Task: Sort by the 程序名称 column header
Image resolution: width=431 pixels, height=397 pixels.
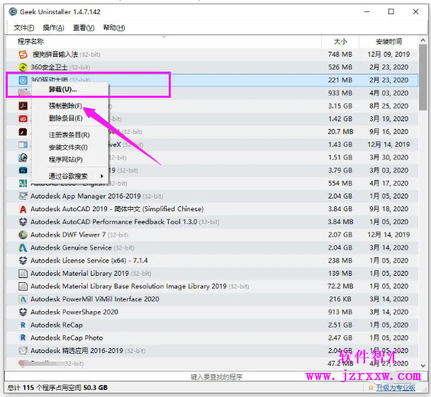Action: (164, 42)
